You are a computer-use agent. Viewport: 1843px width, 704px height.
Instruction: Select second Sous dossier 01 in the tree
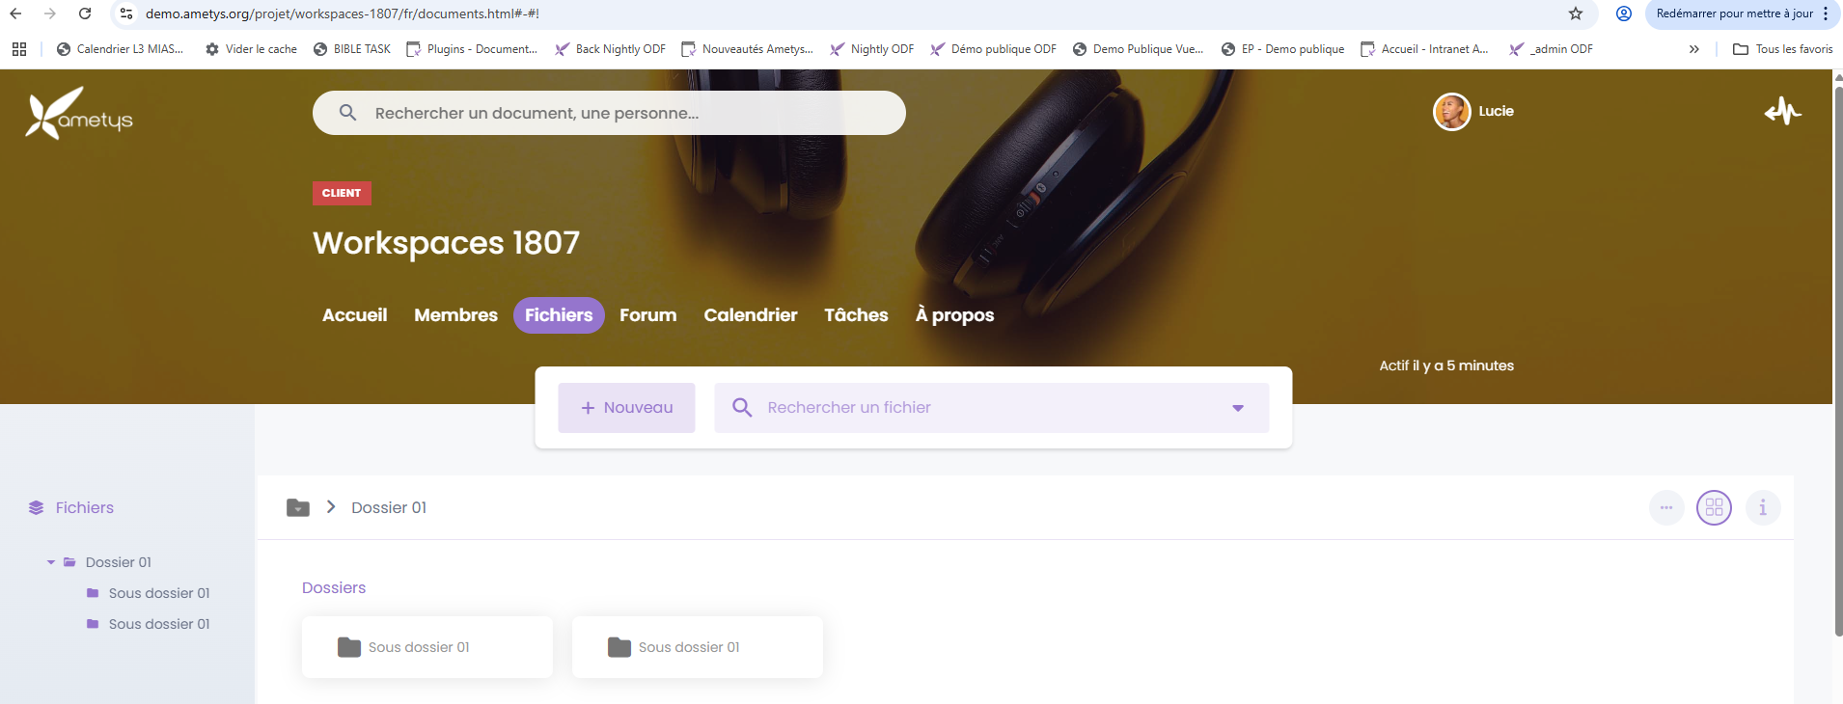point(159,624)
